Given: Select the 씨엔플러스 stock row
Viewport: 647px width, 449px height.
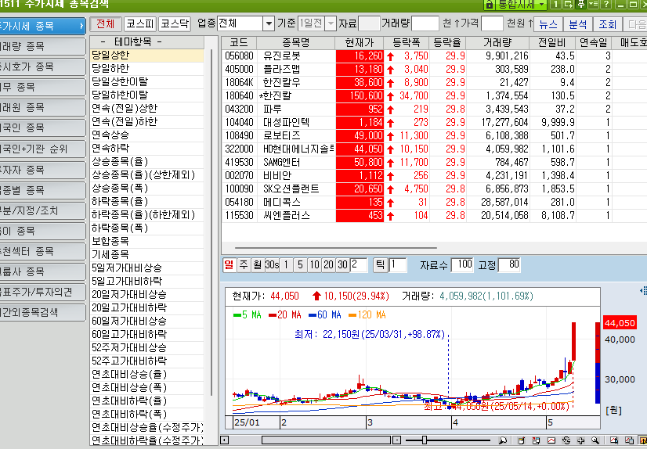Looking at the screenshot, I should pos(434,215).
